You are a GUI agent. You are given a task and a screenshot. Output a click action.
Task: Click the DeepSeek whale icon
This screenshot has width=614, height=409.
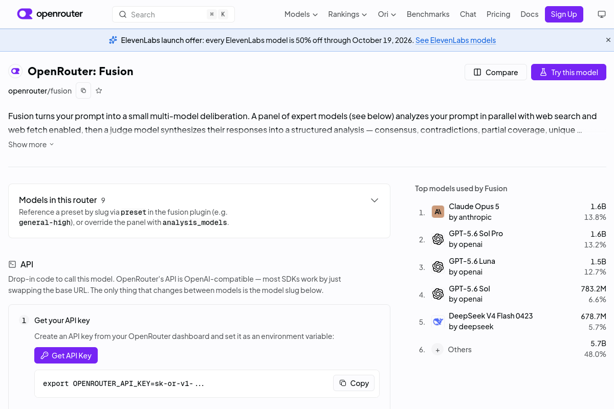438,322
